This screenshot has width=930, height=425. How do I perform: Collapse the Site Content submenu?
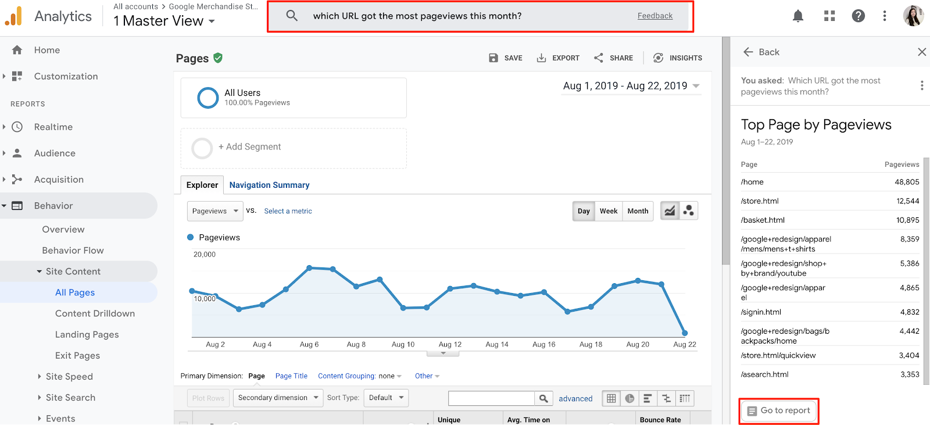coord(40,272)
